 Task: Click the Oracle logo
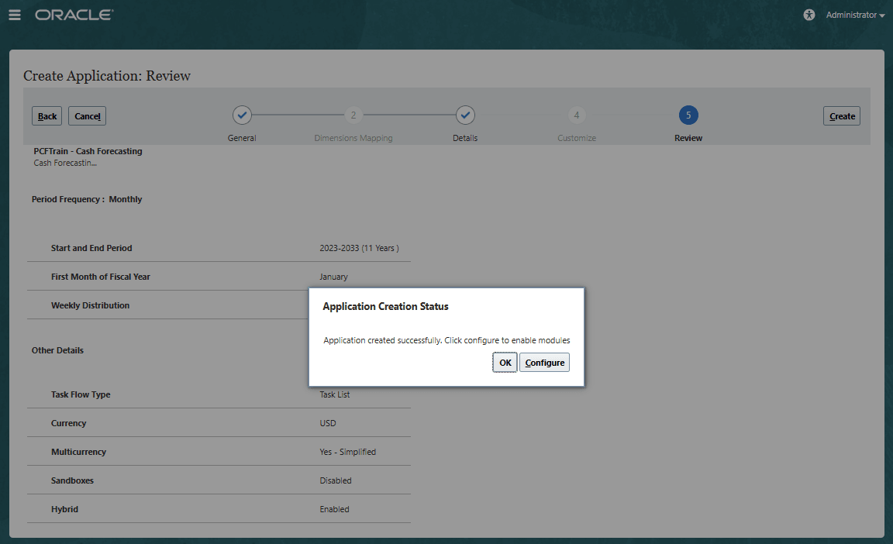pos(74,15)
